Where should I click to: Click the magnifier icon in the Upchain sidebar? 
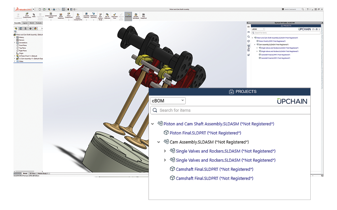tap(248, 37)
